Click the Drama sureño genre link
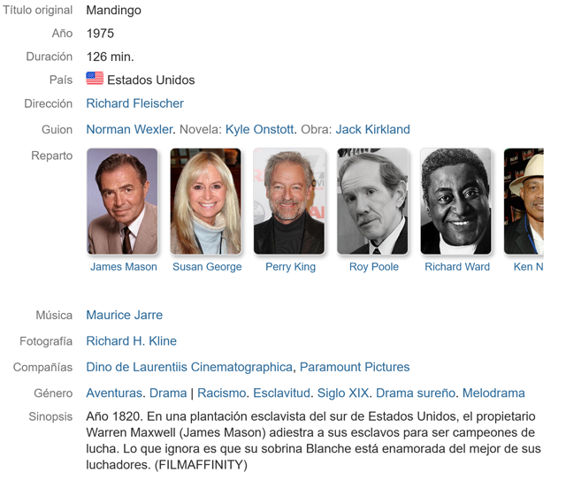The height and width of the screenshot is (488, 566). click(415, 393)
